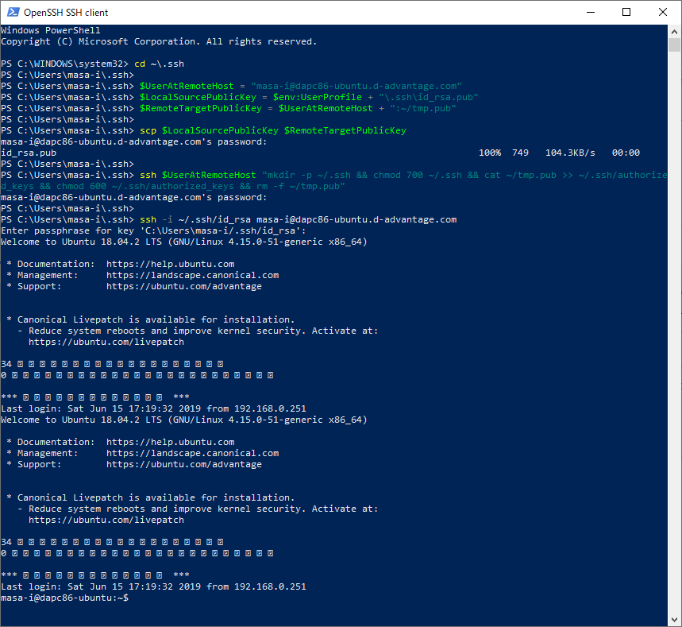Maximize the OpenSSH SSH client window
The width and height of the screenshot is (682, 627).
pyautogui.click(x=626, y=12)
